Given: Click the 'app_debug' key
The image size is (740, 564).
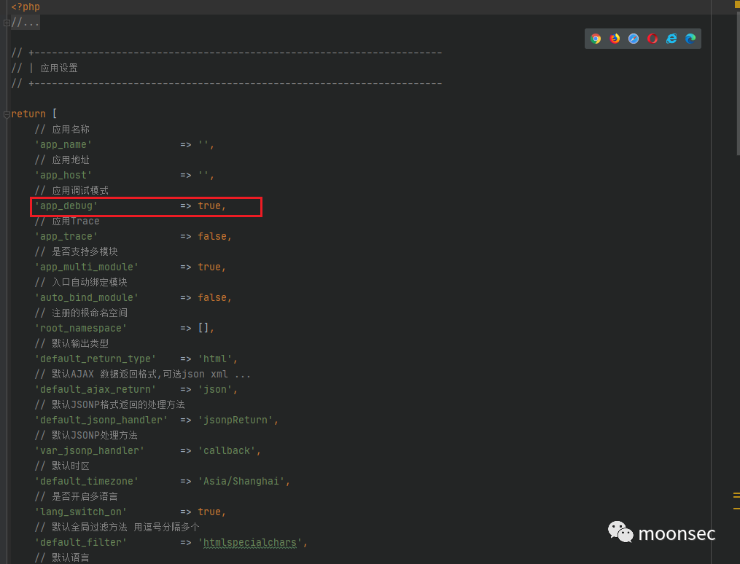Looking at the screenshot, I should pos(66,206).
